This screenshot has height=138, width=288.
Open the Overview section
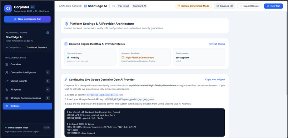[28, 64]
